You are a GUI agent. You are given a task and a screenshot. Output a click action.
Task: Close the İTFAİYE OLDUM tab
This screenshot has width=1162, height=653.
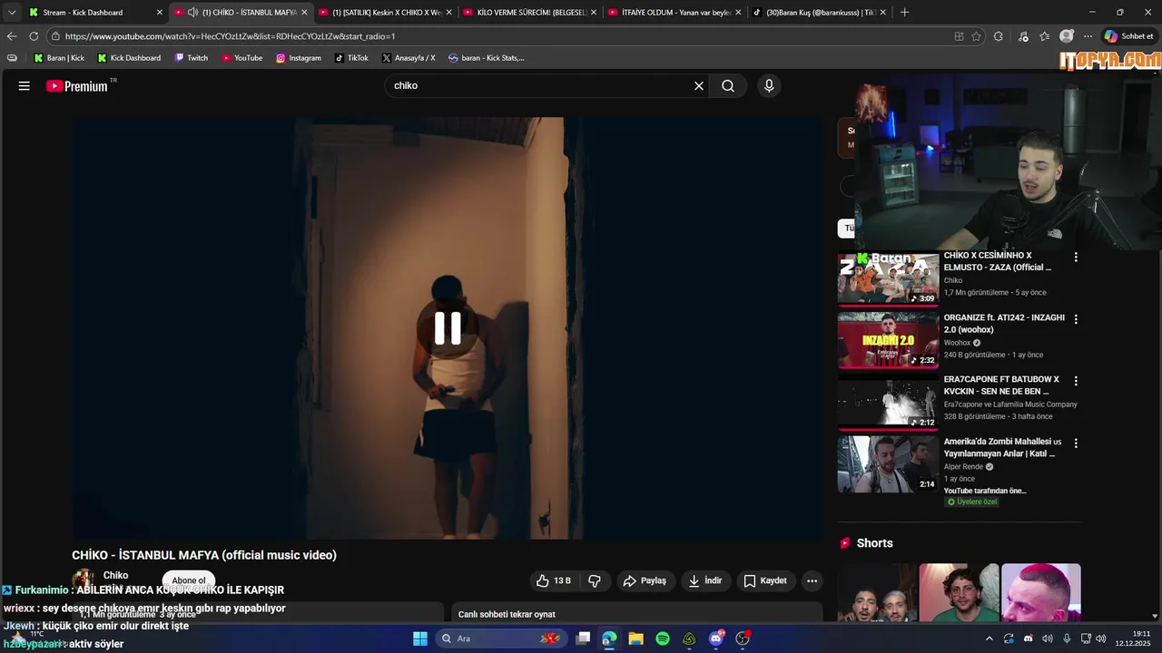pos(738,12)
